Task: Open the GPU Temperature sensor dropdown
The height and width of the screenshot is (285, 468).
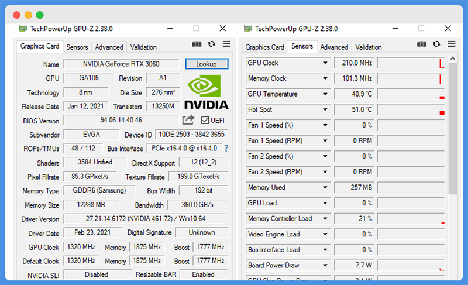Action: pos(325,94)
